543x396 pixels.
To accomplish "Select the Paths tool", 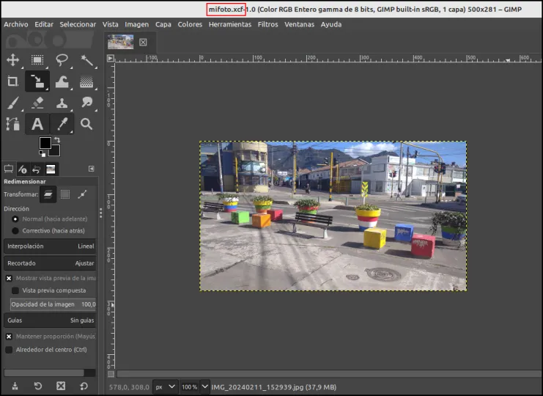I will coord(12,124).
